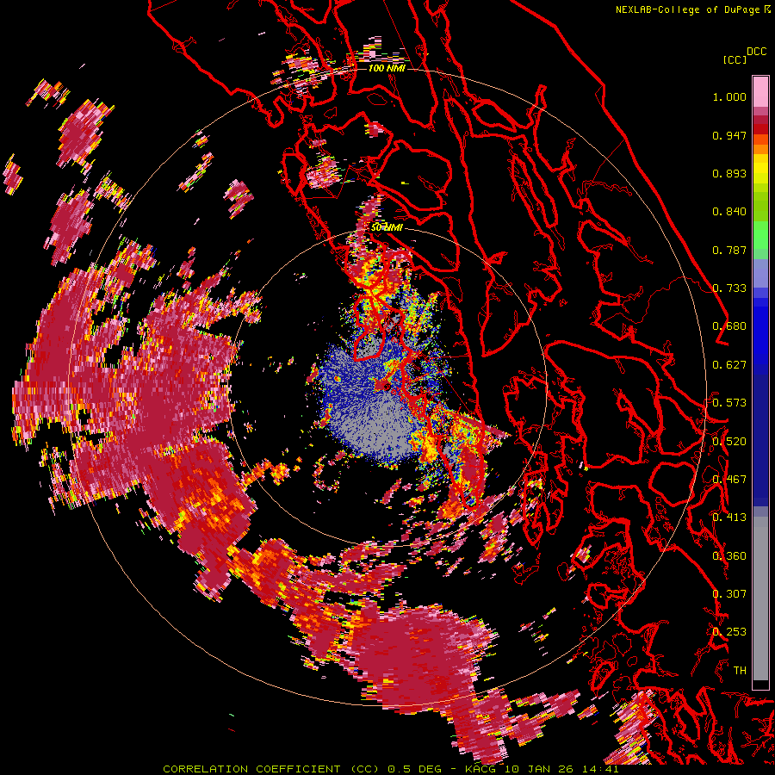Click the TH threshold label

(740, 671)
